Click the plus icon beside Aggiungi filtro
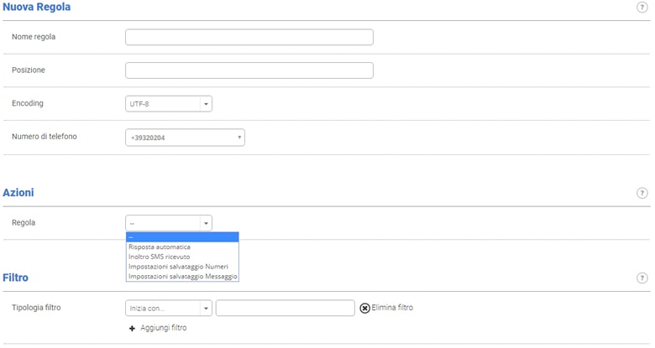Viewport: 655px width, 348px height. pyautogui.click(x=132, y=329)
